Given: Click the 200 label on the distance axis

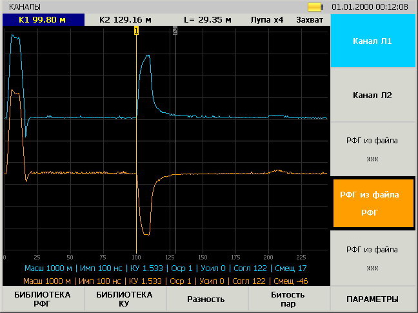Looking at the screenshot, I should (268, 257).
